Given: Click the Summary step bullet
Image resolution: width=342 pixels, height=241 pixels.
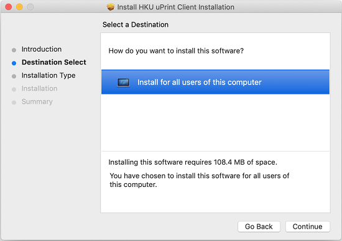Looking at the screenshot, I should coord(14,102).
